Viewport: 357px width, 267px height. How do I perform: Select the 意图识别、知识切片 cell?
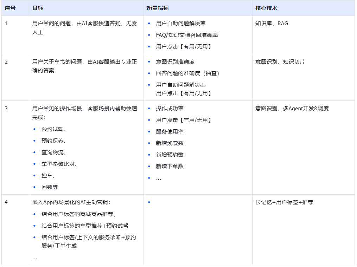point(280,62)
